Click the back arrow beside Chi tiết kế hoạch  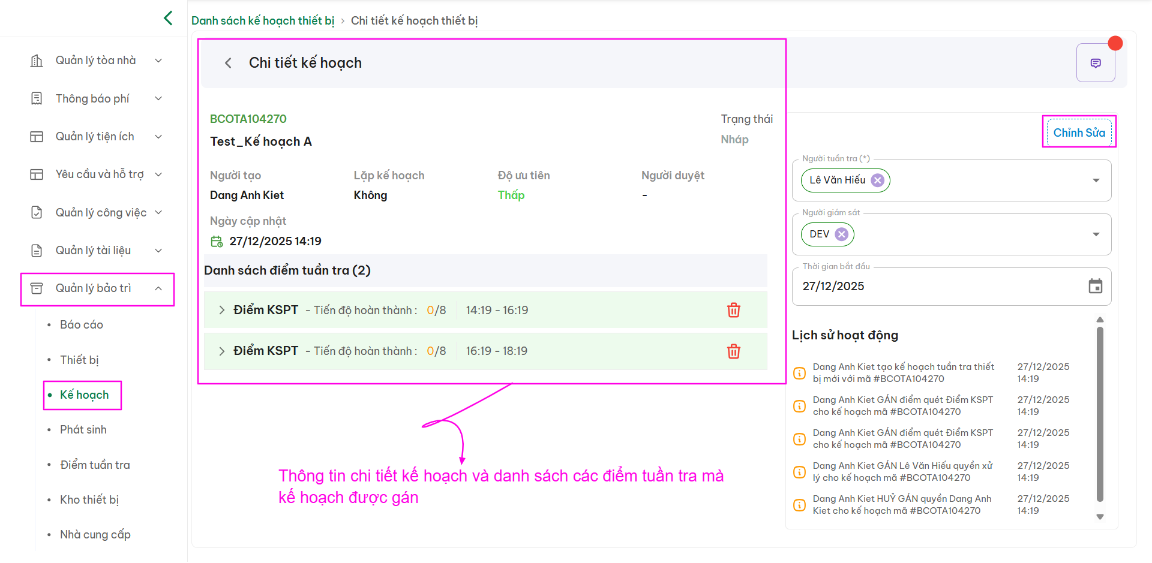pos(228,63)
